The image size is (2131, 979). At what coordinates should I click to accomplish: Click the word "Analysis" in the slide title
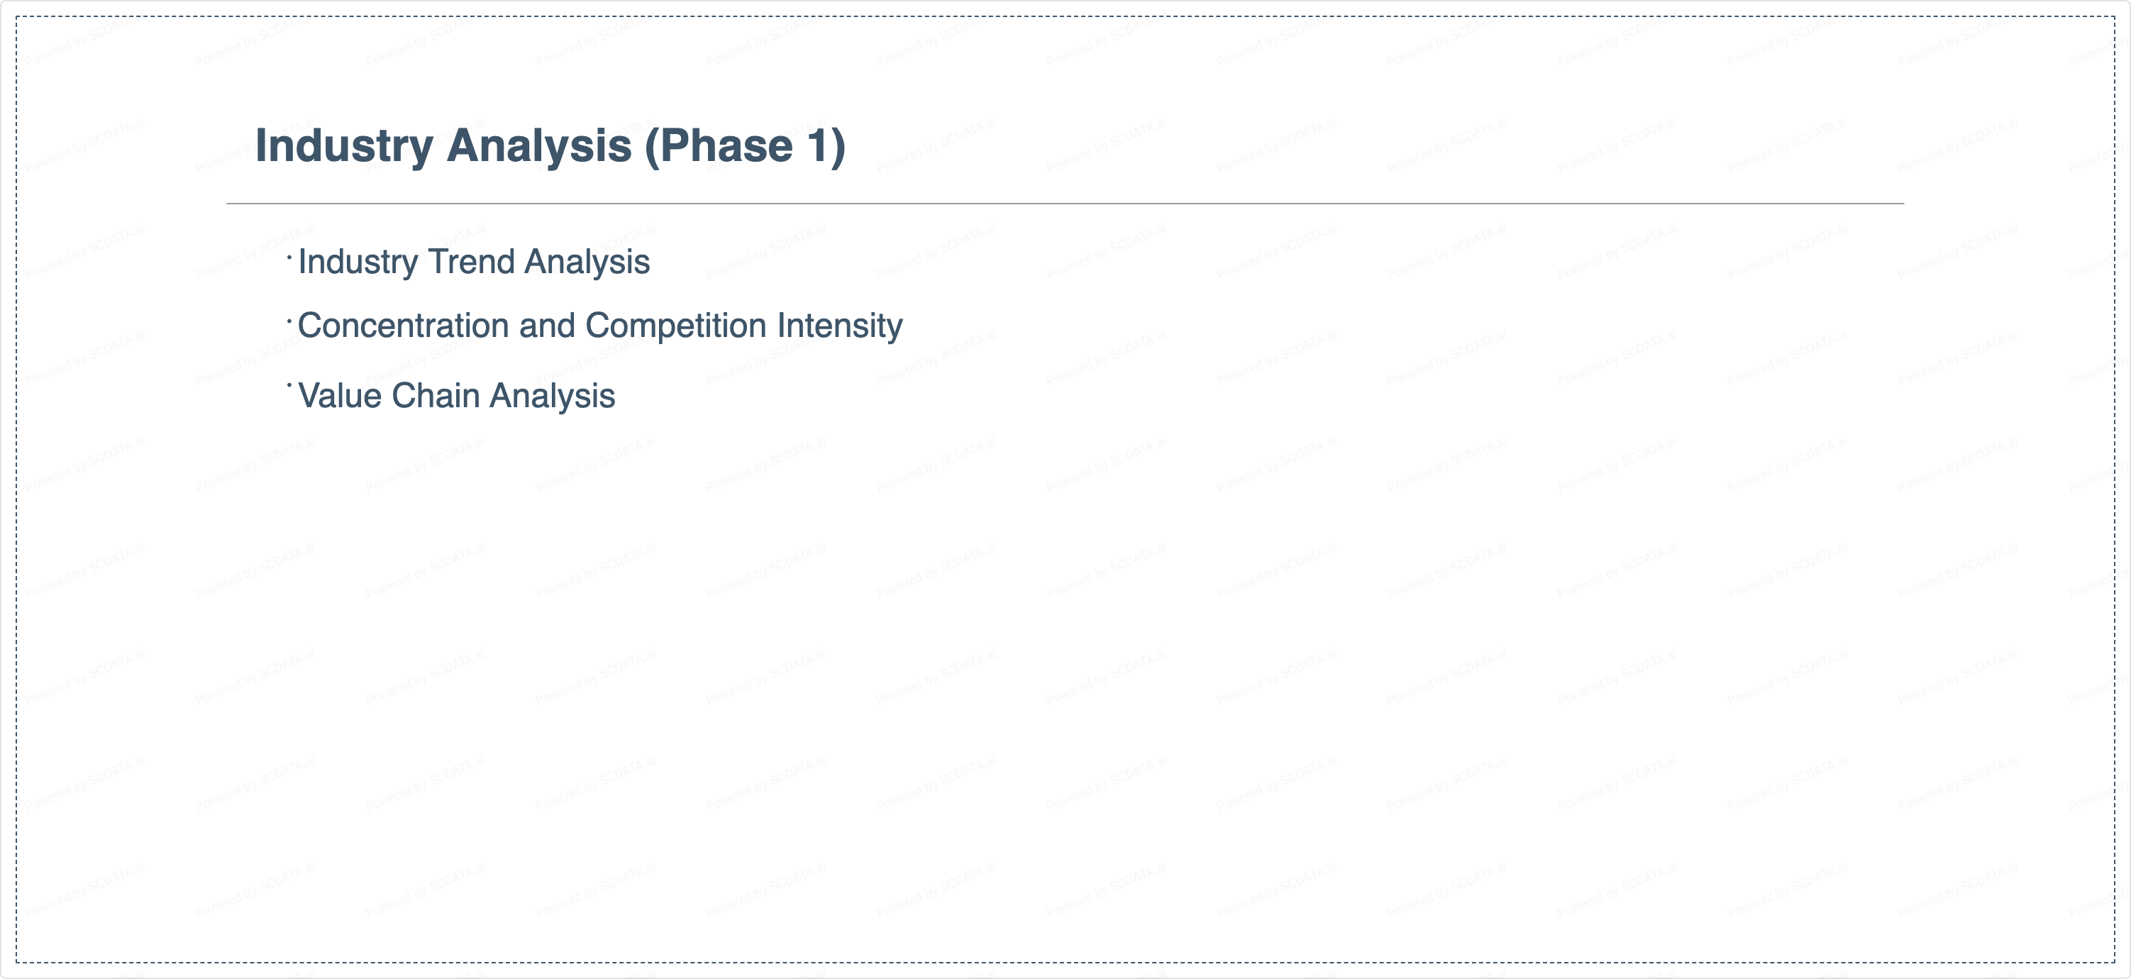pos(538,146)
